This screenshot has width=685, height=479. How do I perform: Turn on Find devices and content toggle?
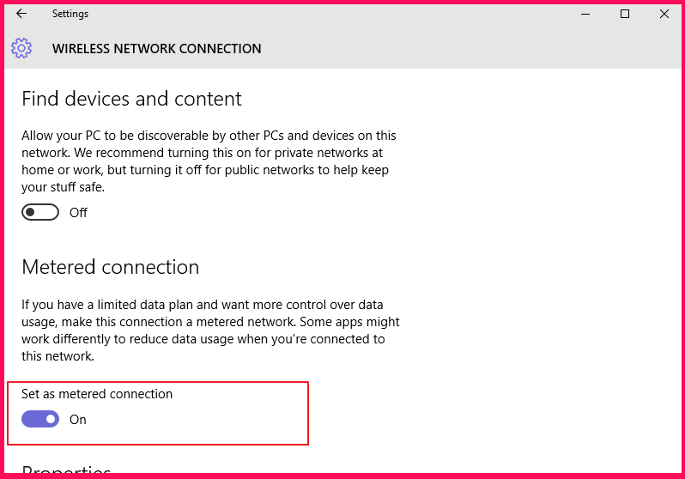pos(40,212)
